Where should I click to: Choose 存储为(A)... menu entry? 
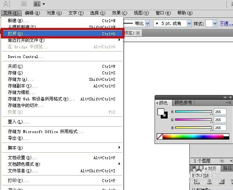pos(62,79)
